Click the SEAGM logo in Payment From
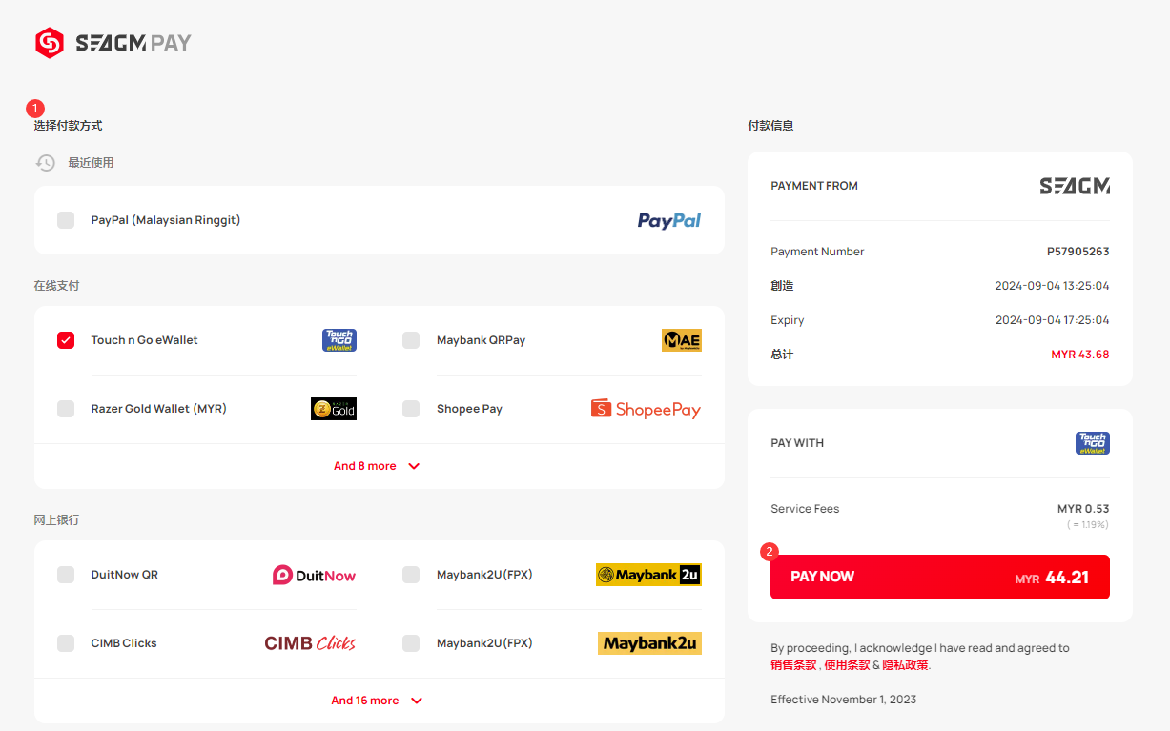 [x=1075, y=186]
